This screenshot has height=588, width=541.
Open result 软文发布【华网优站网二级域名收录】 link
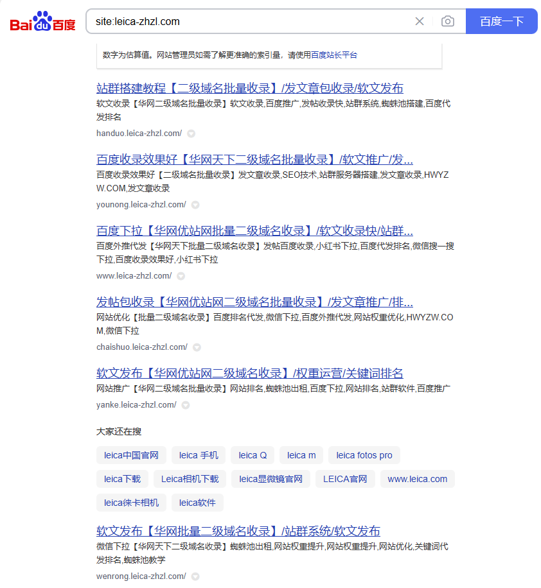point(250,373)
